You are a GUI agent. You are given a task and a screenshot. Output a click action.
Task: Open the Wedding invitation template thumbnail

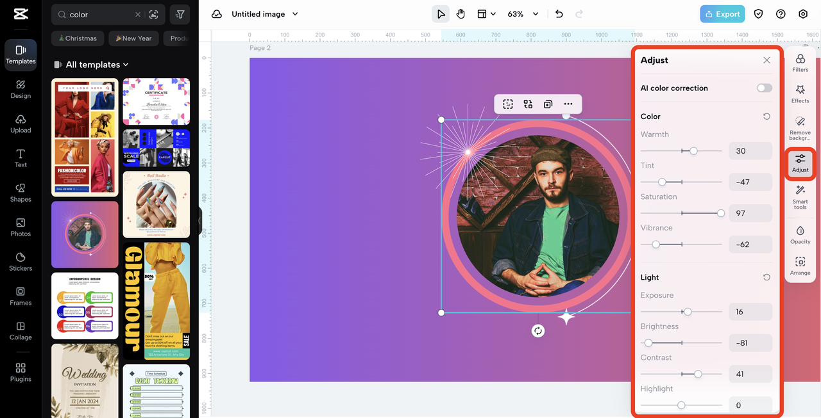(85, 381)
